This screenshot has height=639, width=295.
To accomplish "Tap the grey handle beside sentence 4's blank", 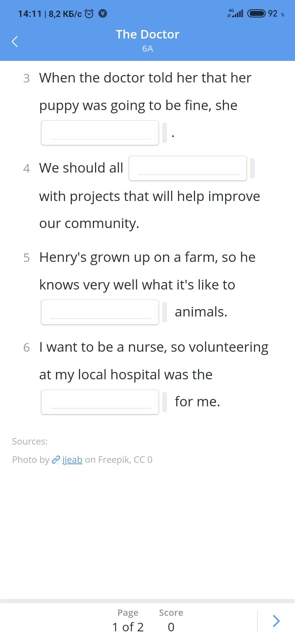I will pyautogui.click(x=252, y=168).
